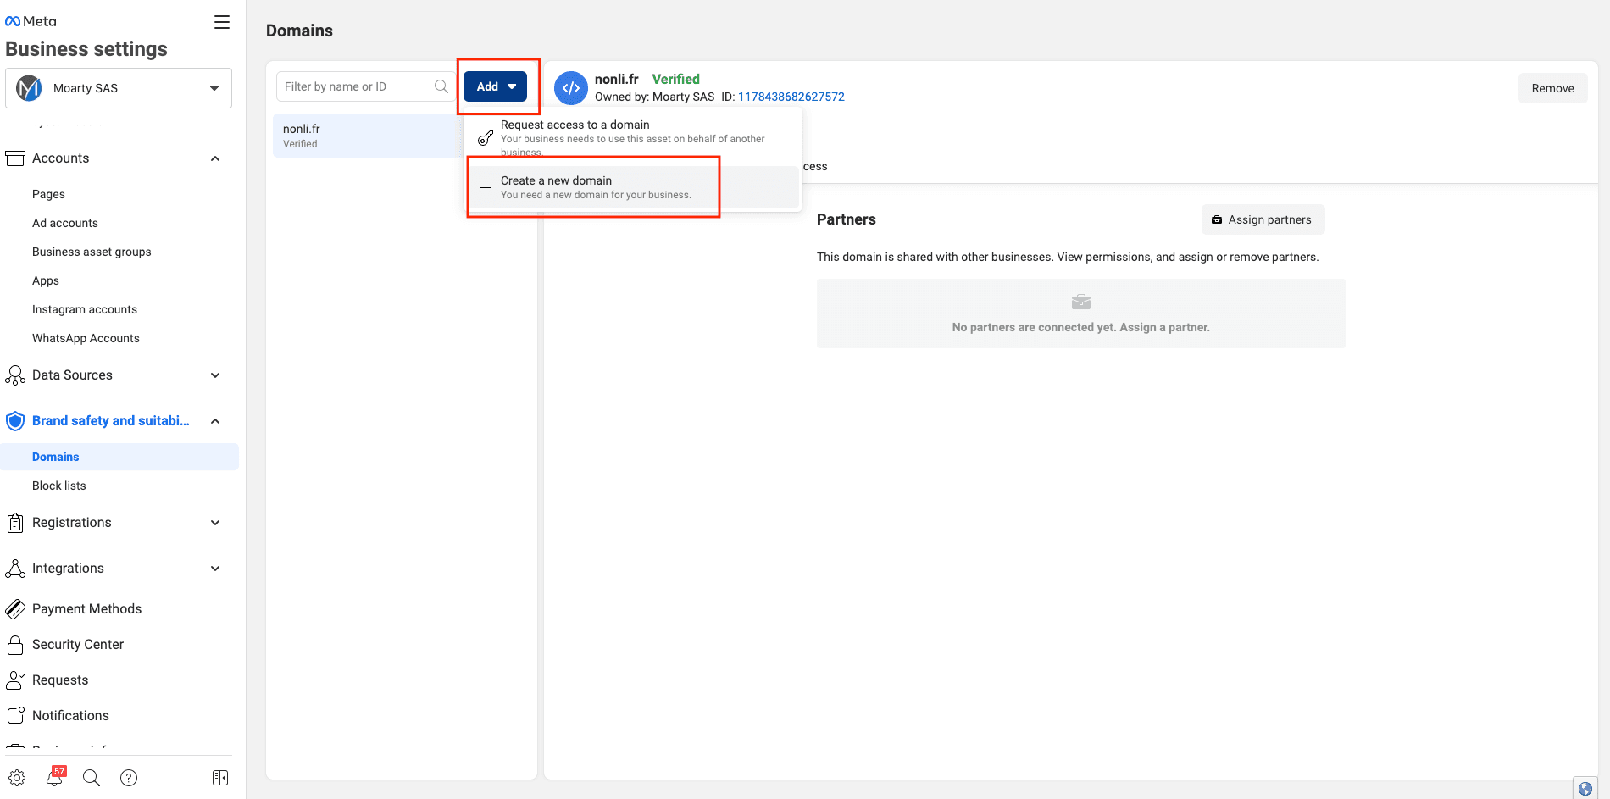Image resolution: width=1610 pixels, height=799 pixels.
Task: Click the Payment Methods card icon
Action: click(x=15, y=609)
